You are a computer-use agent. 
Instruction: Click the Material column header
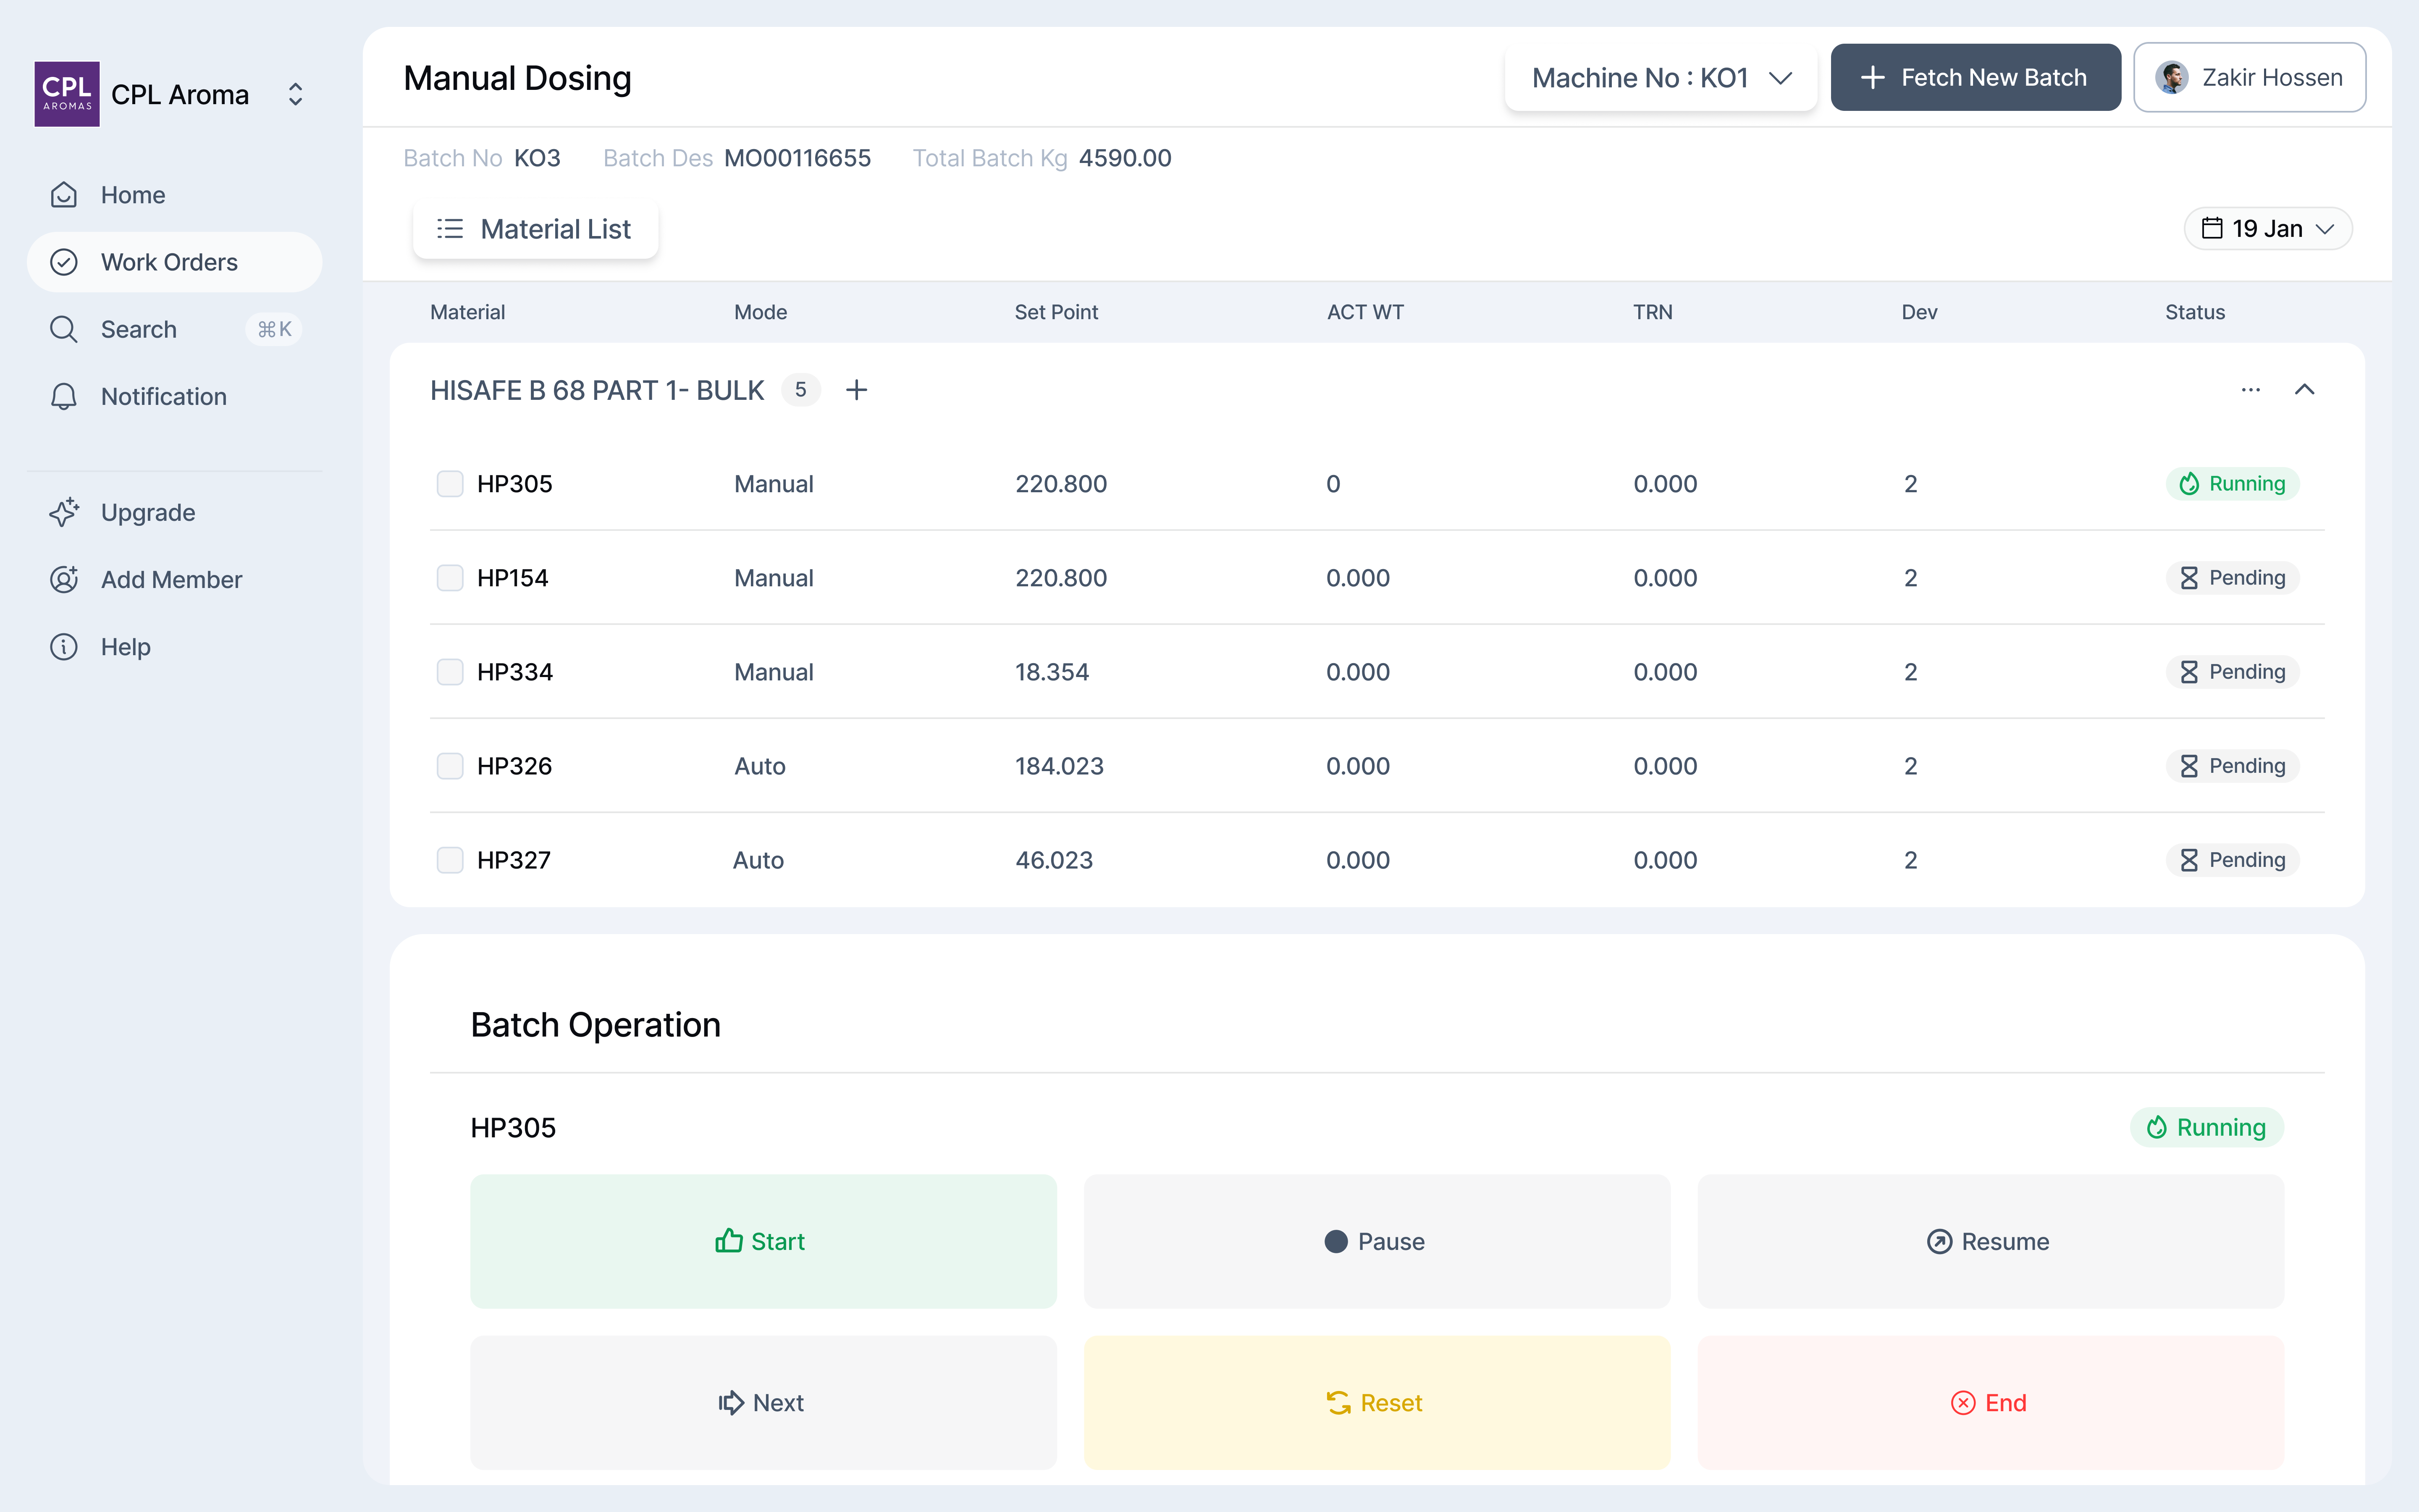468,312
